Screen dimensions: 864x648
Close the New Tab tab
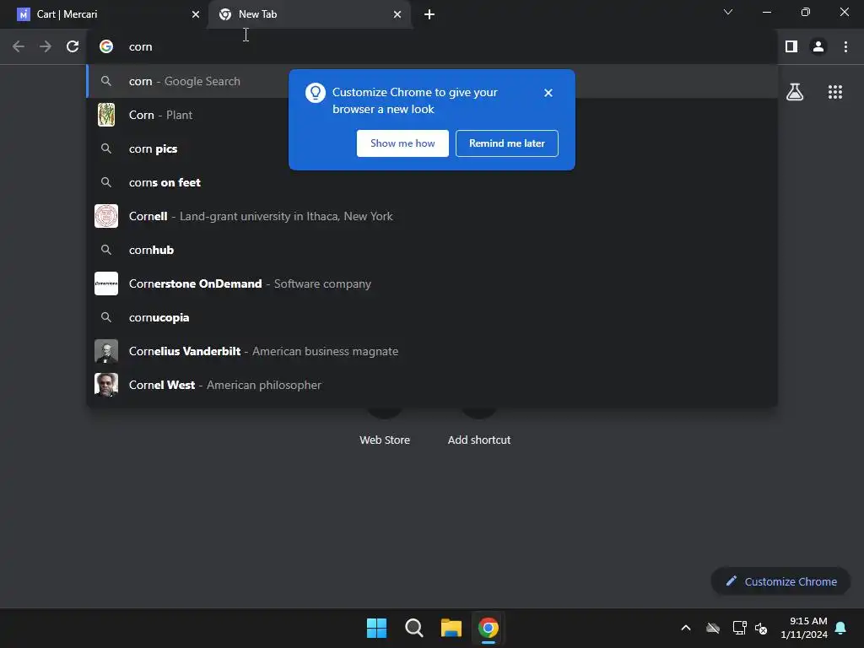point(397,14)
